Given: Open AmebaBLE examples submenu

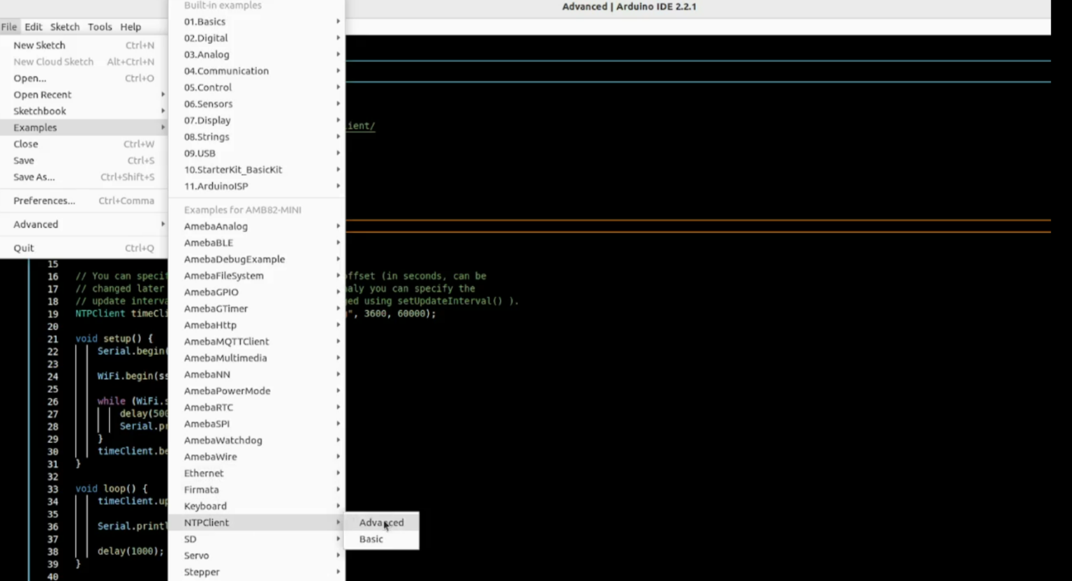Looking at the screenshot, I should pyautogui.click(x=257, y=243).
